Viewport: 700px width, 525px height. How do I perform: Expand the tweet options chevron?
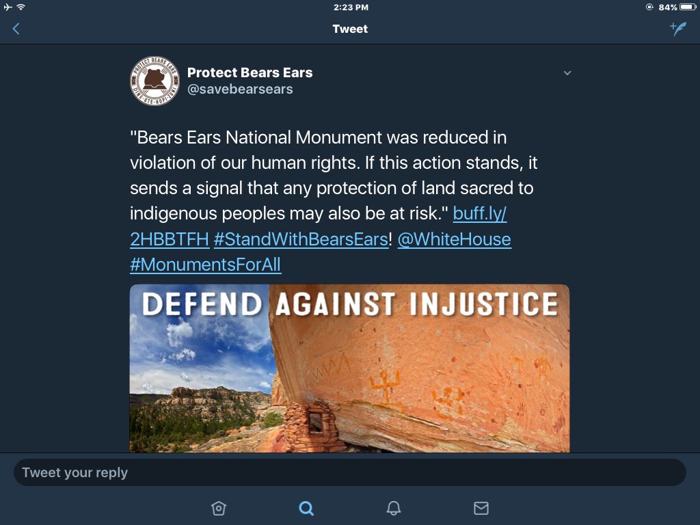pyautogui.click(x=567, y=72)
